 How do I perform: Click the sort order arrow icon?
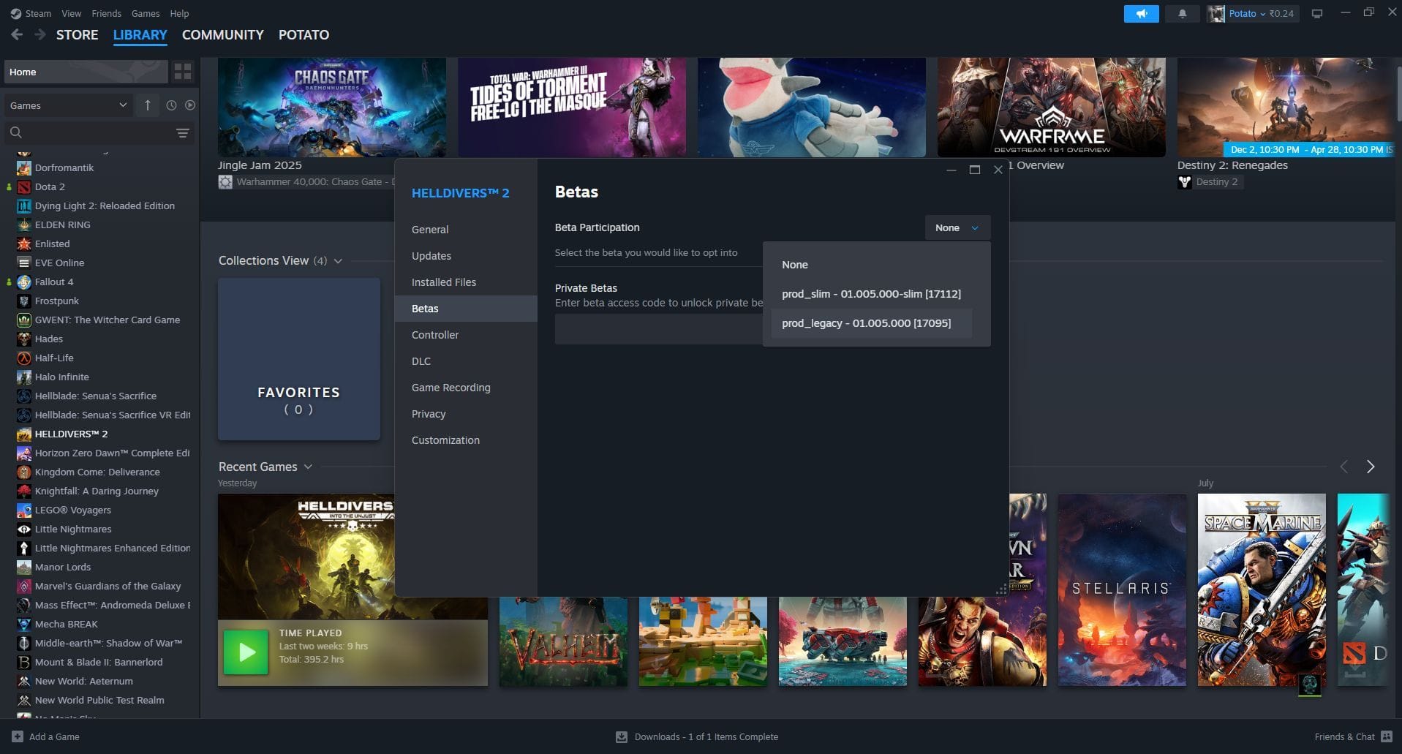tap(147, 105)
